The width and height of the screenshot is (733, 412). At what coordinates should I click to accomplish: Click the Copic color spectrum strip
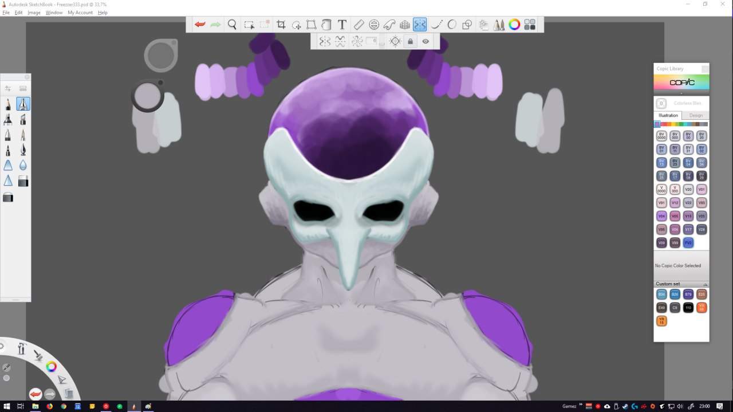coord(681,124)
